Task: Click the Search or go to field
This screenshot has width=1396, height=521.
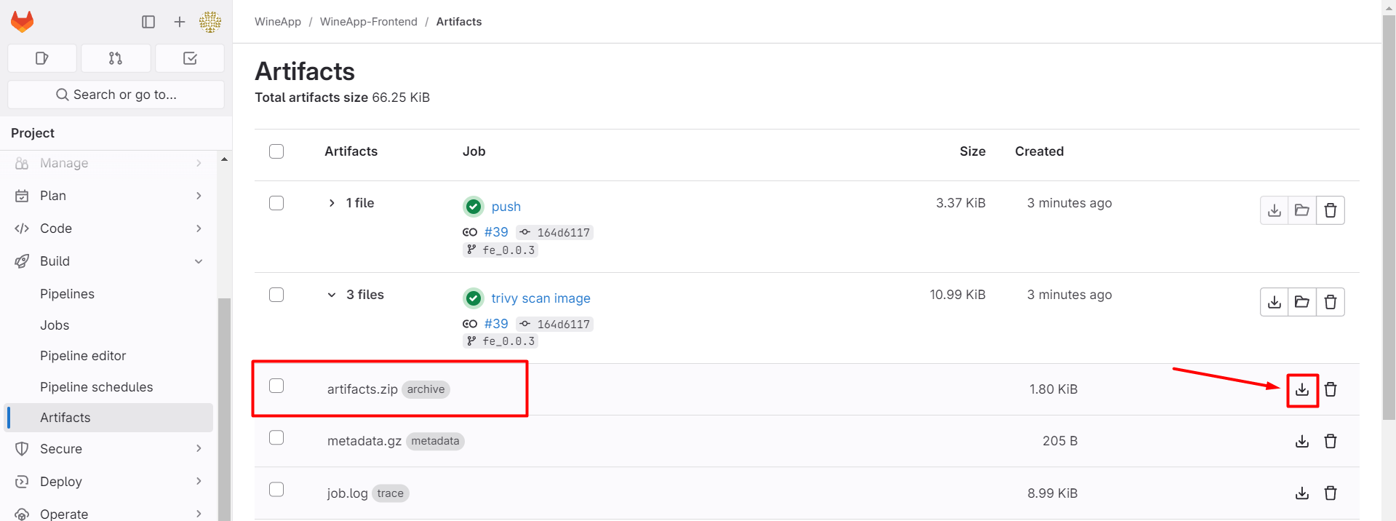Action: click(x=116, y=95)
